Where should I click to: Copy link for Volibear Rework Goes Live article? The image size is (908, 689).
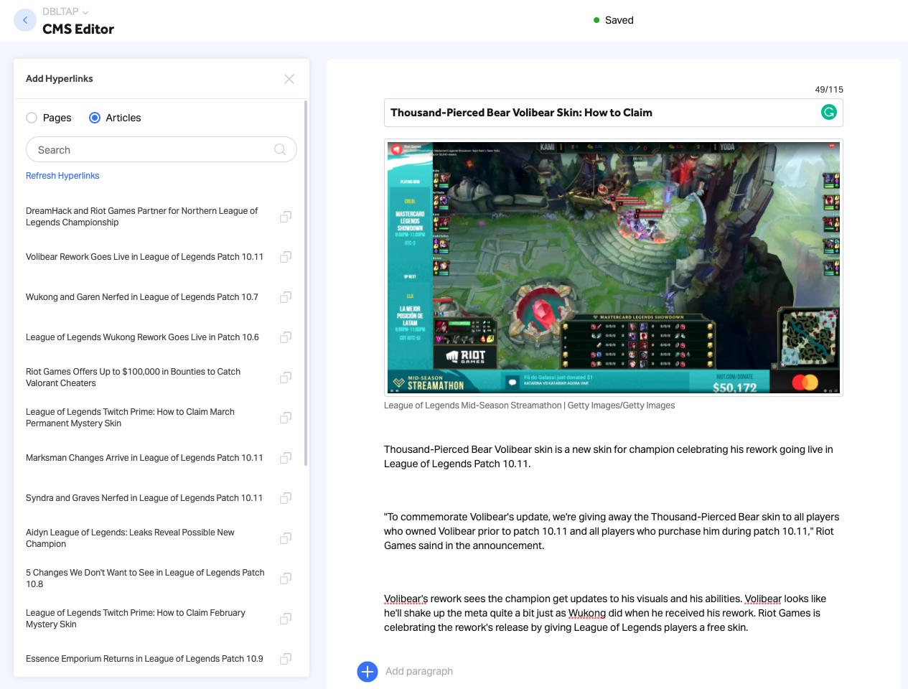pyautogui.click(x=286, y=257)
